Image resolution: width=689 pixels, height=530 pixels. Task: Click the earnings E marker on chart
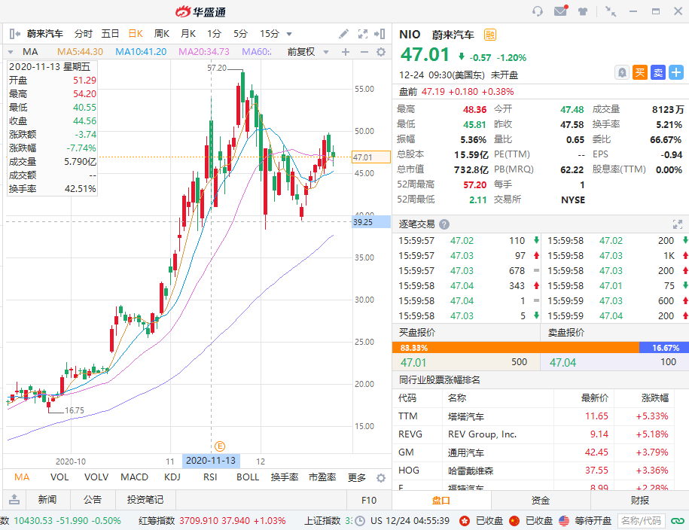(220, 446)
